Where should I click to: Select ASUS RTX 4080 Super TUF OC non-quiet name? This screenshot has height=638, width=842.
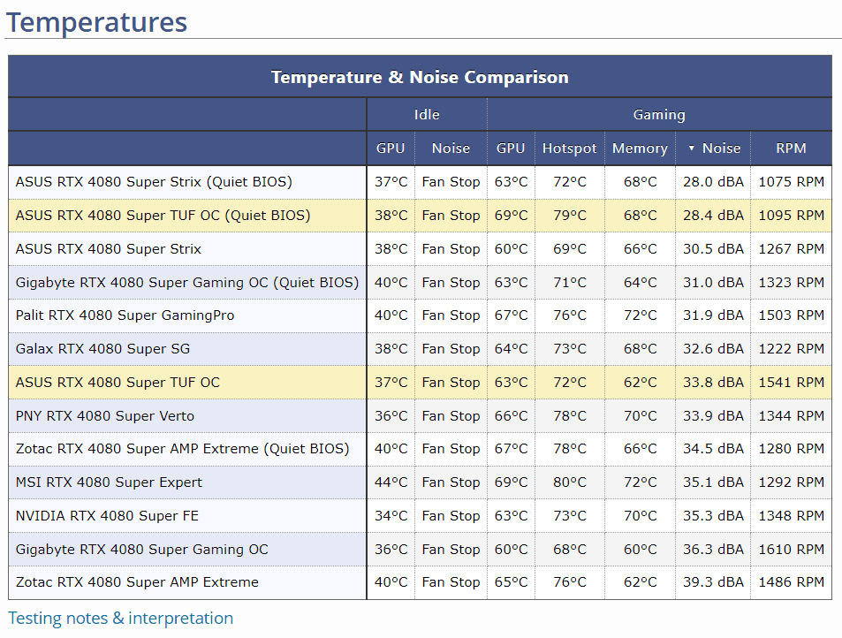tap(118, 383)
